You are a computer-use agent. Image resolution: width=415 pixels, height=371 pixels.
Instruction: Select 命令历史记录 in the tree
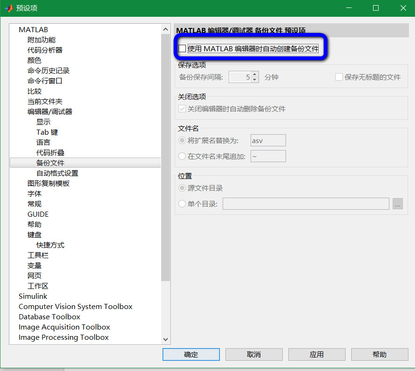click(48, 71)
